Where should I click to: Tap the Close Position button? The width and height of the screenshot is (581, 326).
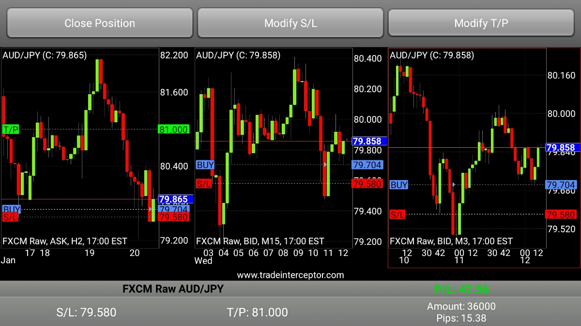[100, 23]
